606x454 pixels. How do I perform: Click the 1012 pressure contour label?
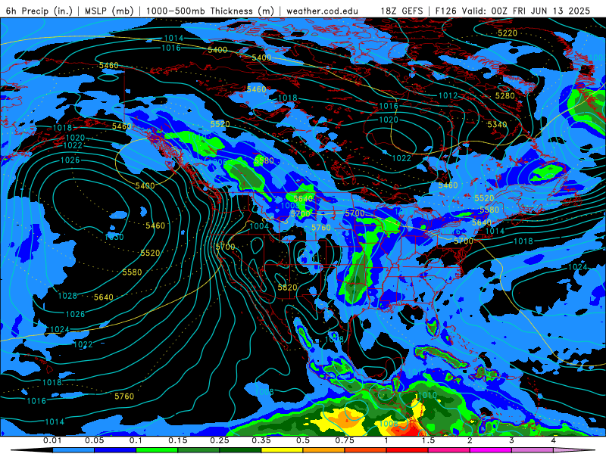click(x=448, y=95)
